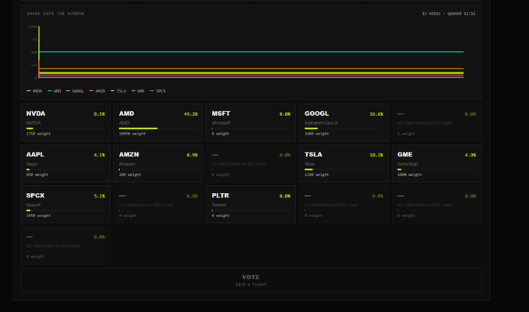Choose the AMZN Amazon card
This screenshot has height=312, width=529.
click(x=158, y=163)
